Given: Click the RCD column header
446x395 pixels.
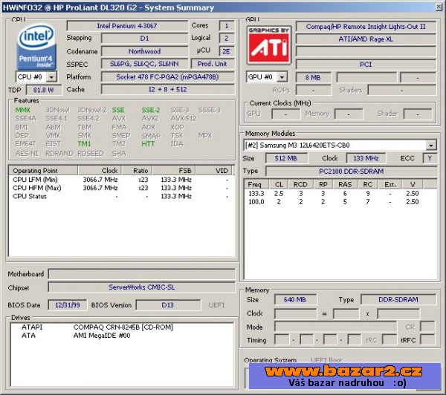Looking at the screenshot, I should coord(300,184).
